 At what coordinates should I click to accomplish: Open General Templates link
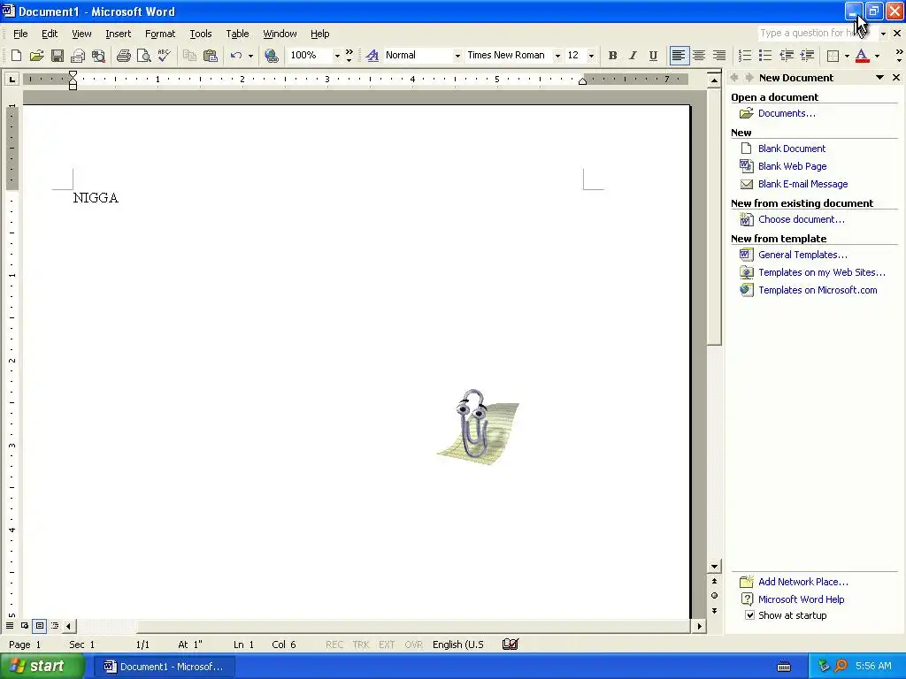[802, 255]
